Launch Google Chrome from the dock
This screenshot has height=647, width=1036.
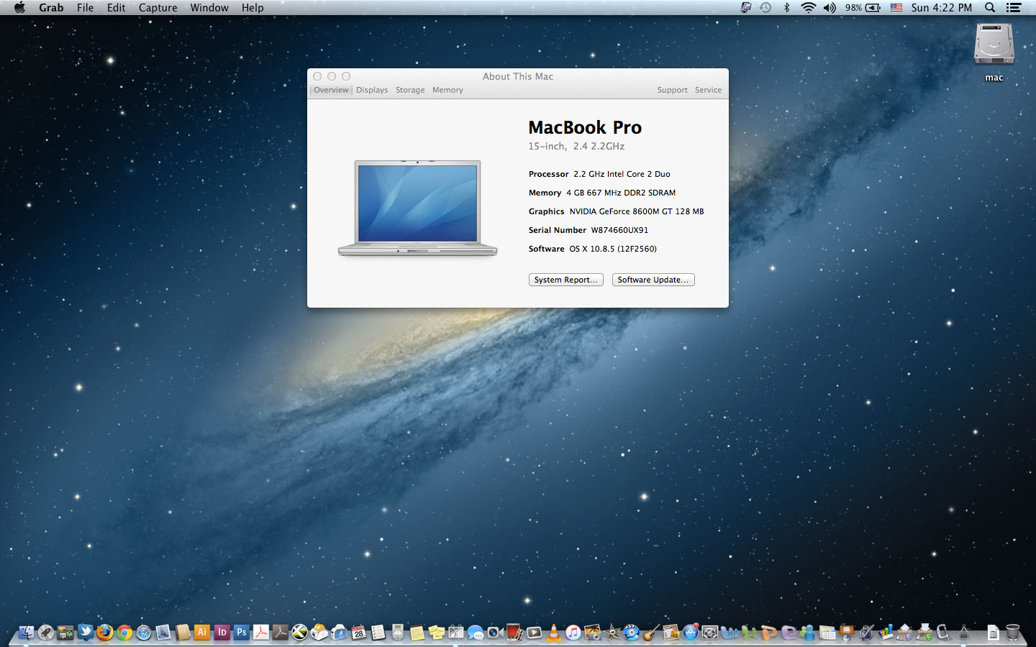124,632
